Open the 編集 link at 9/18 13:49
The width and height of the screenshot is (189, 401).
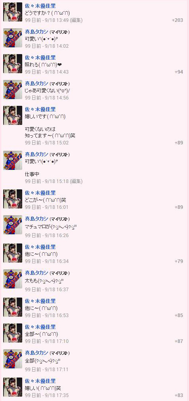(76, 20)
